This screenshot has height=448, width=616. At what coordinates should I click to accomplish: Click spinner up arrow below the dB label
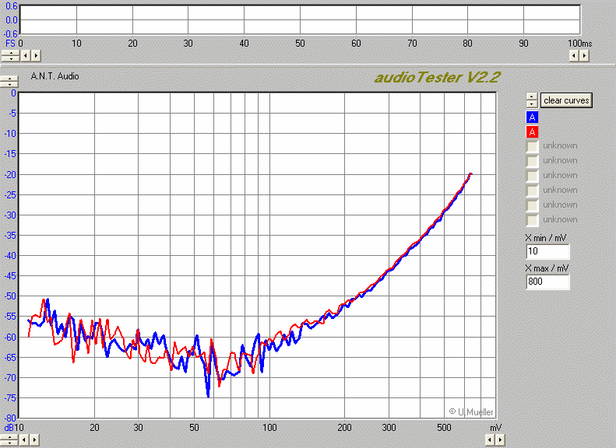pyautogui.click(x=9, y=437)
